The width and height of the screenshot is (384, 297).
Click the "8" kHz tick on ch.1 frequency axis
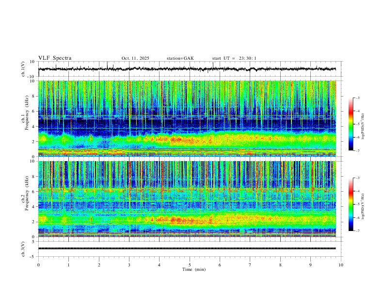tap(33, 96)
